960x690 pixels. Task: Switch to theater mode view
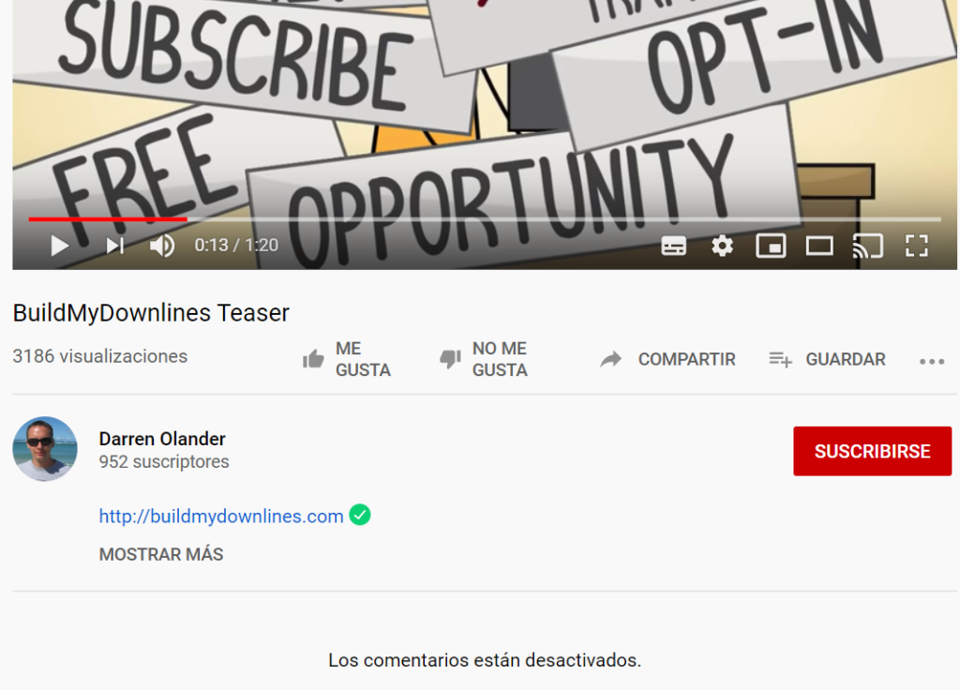pyautogui.click(x=819, y=247)
